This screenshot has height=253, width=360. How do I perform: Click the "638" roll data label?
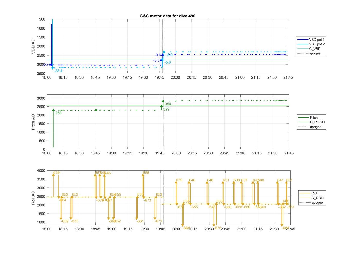click(x=237, y=180)
